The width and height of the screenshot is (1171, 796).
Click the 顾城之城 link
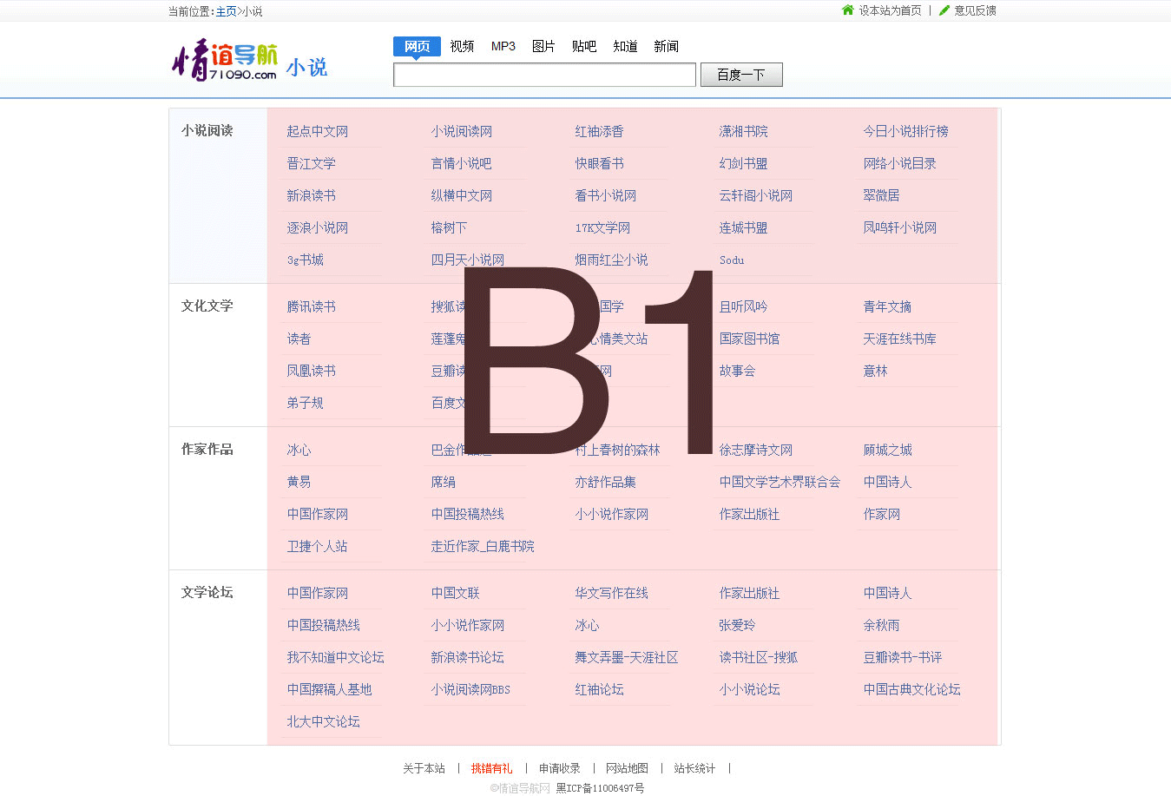point(888,450)
